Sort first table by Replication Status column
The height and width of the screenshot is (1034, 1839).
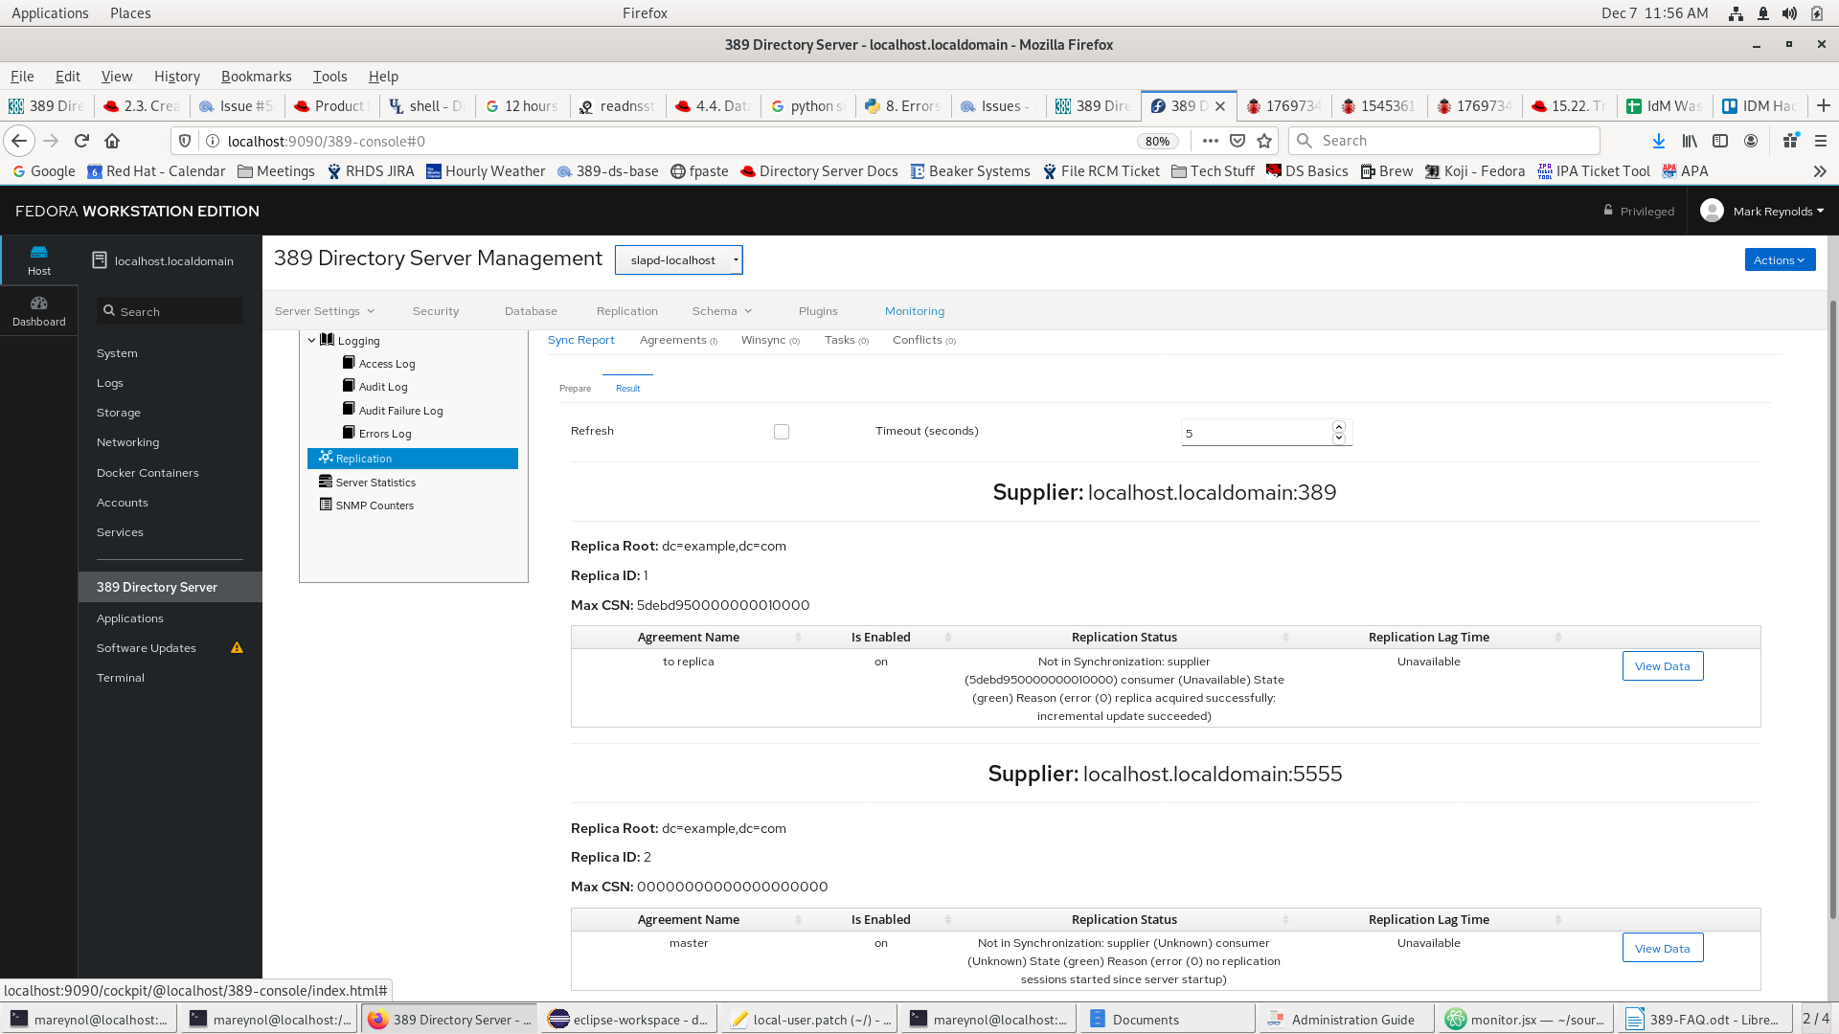[1124, 638]
